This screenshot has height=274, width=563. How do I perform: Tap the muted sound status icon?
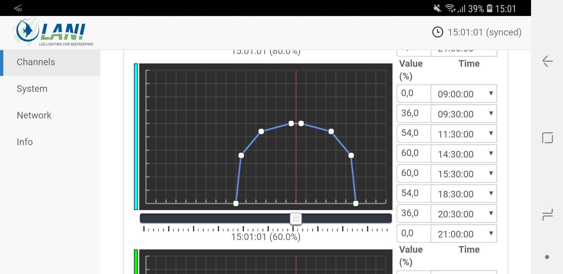[437, 9]
